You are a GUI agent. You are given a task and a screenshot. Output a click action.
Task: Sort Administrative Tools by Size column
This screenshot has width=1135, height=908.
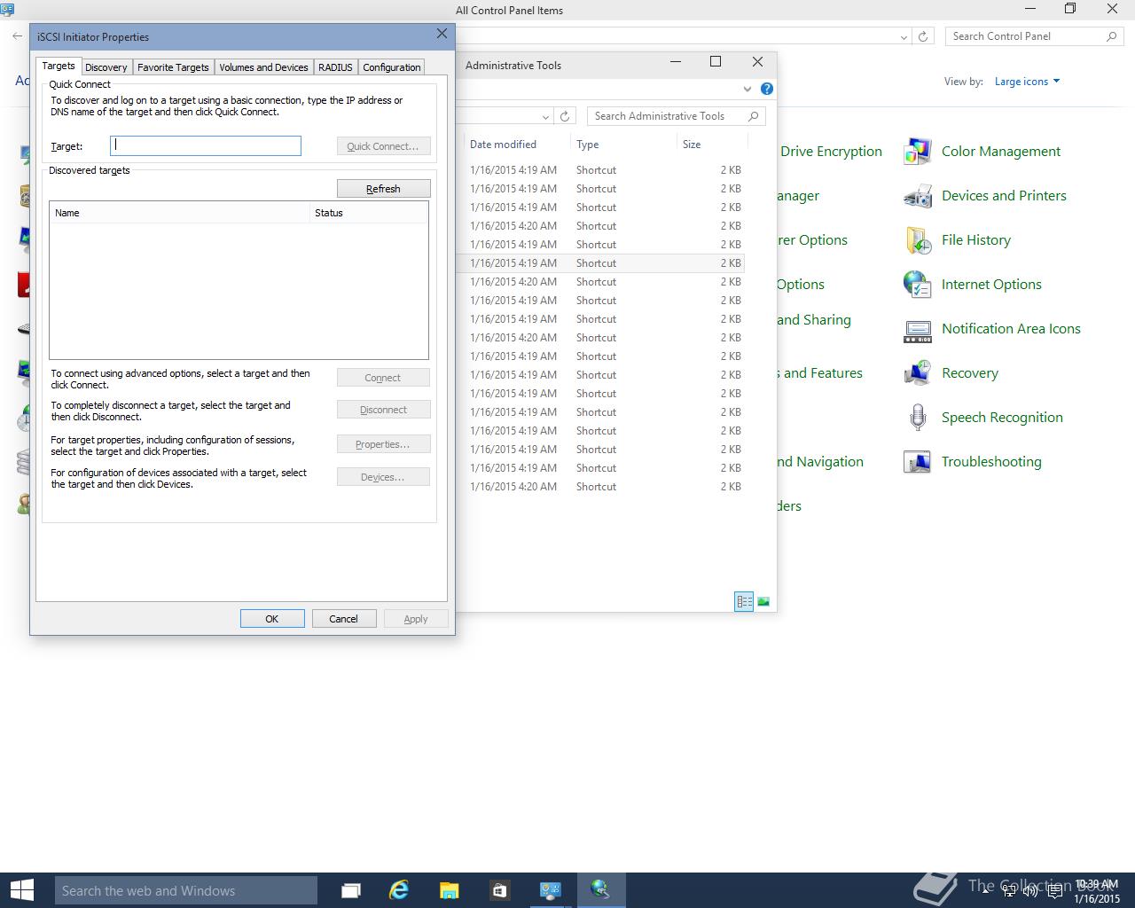[712, 145]
